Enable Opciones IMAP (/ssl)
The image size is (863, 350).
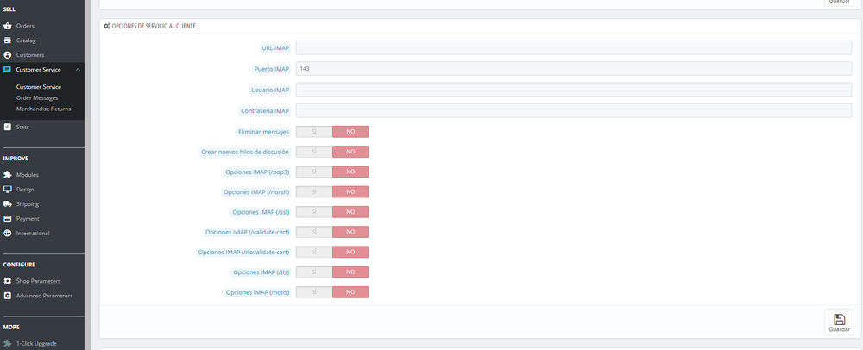click(x=314, y=211)
